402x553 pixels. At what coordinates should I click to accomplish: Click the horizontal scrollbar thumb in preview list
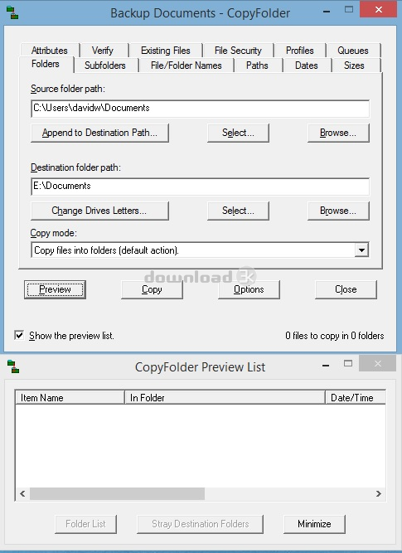(118, 494)
